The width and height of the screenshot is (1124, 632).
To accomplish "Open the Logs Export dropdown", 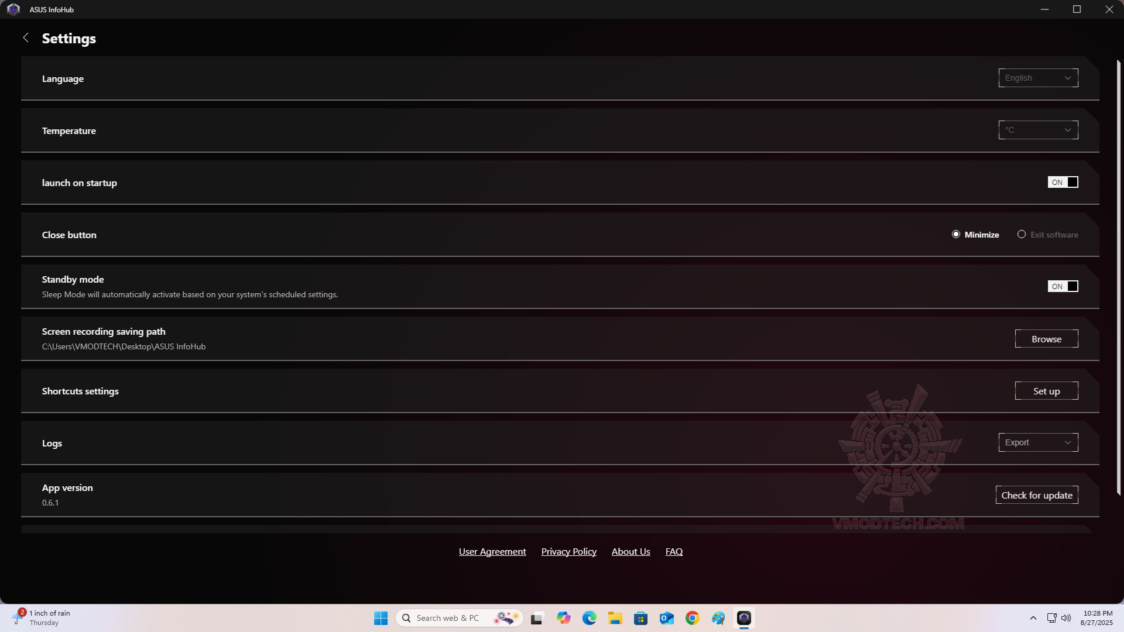I will point(1038,443).
